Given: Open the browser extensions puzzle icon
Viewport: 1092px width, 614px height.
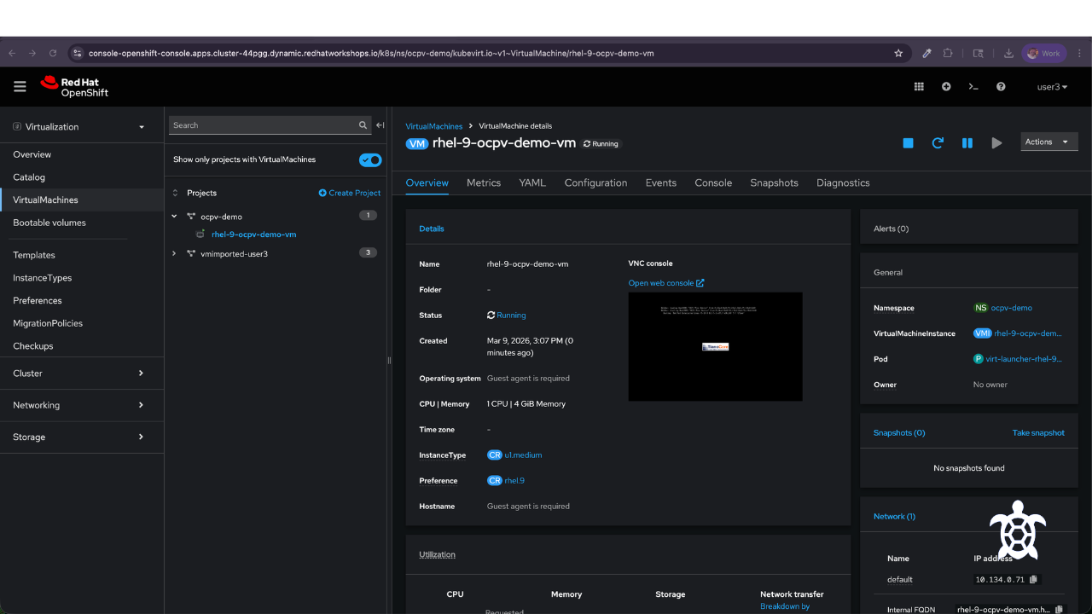Looking at the screenshot, I should click(948, 53).
